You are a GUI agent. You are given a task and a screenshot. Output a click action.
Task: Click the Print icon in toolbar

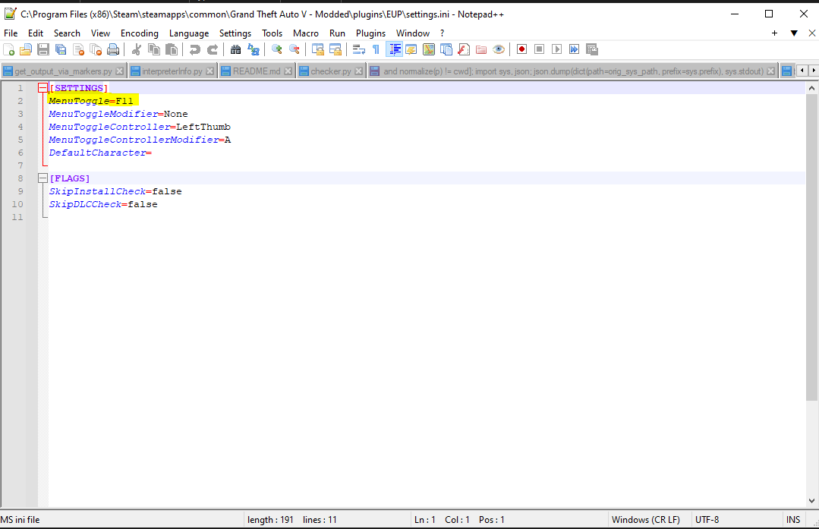click(113, 49)
